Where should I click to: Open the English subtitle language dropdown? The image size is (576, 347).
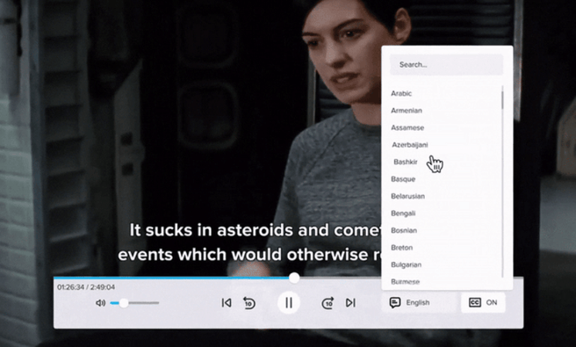point(419,302)
